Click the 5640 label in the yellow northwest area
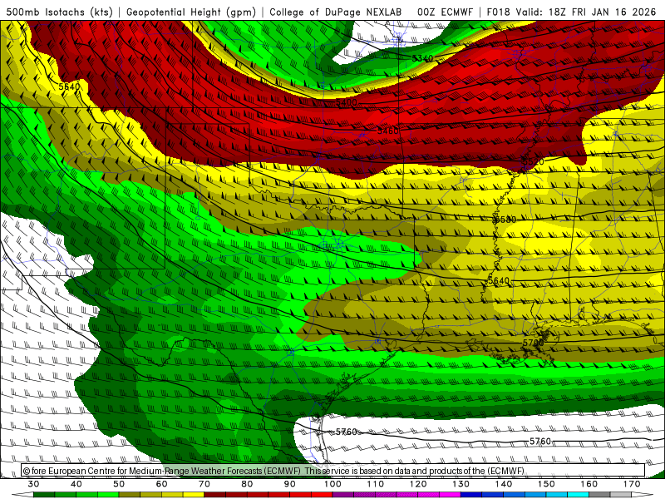This screenshot has width=665, height=499. 69,86
